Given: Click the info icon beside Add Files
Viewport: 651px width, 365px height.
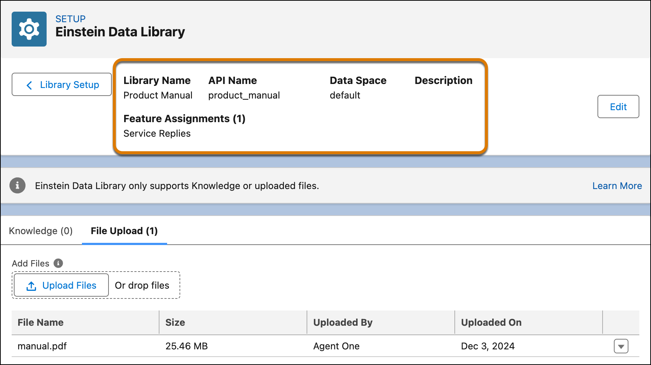Looking at the screenshot, I should tap(58, 263).
